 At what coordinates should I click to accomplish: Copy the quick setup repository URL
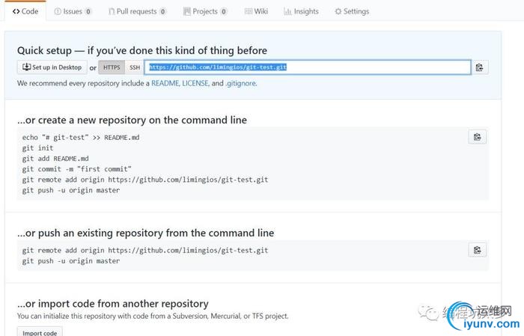click(x=480, y=67)
